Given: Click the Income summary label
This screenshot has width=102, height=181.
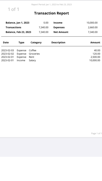Looking at the screenshot, I should tap(58, 23).
